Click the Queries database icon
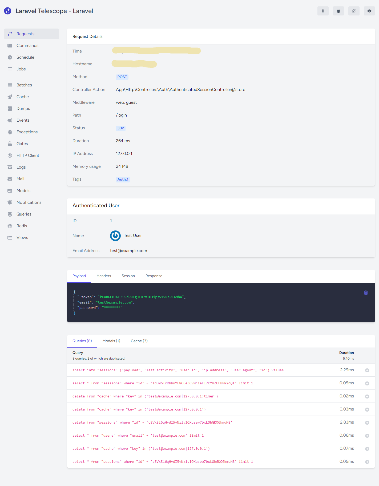 (10, 214)
